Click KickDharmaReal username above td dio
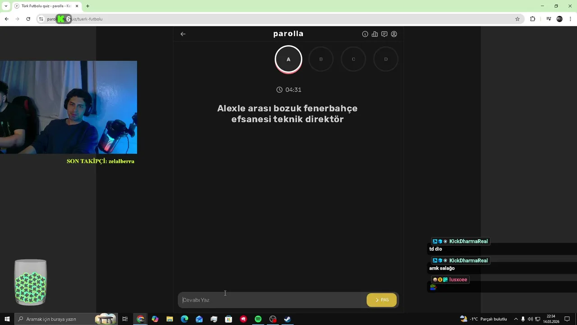The width and height of the screenshot is (577, 325). point(468,241)
